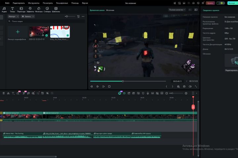The image size is (238, 158).
Task: Enter fullscreen preview mode
Action: (x=196, y=87)
